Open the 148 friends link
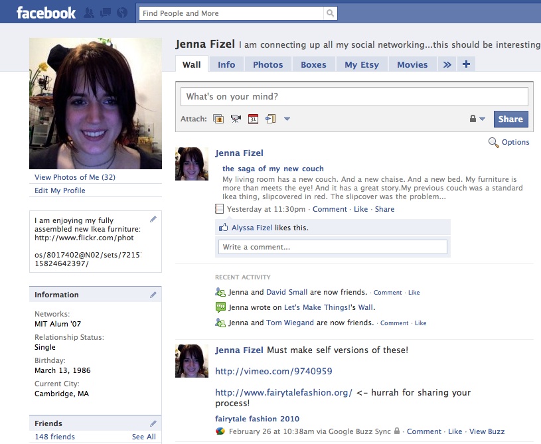 pos(54,437)
